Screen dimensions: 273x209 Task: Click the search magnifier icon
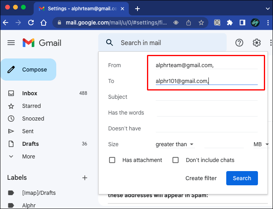(109, 43)
